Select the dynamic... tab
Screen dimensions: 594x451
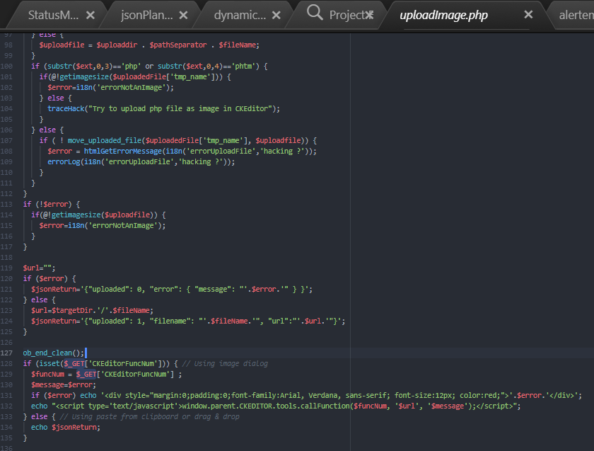coord(240,15)
